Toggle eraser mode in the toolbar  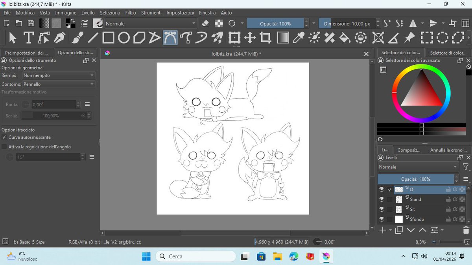pos(205,24)
